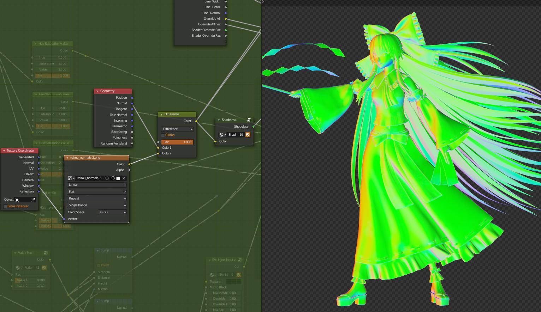
Task: Open the sRGB Color Space dropdown
Action: 112,212
